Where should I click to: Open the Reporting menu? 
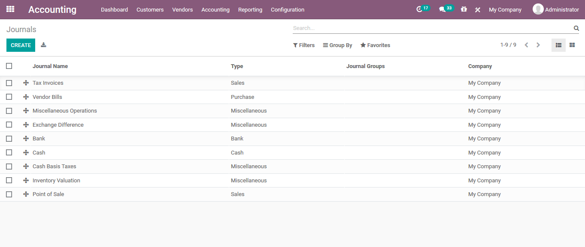(x=250, y=9)
